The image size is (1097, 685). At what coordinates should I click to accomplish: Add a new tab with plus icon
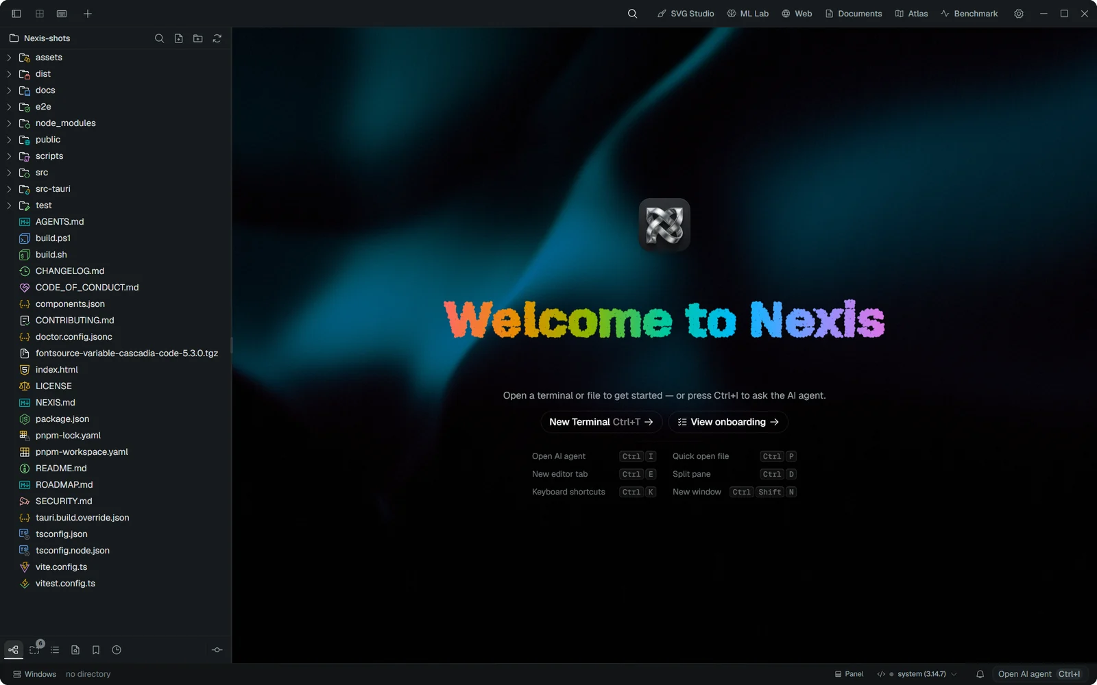pos(88,14)
